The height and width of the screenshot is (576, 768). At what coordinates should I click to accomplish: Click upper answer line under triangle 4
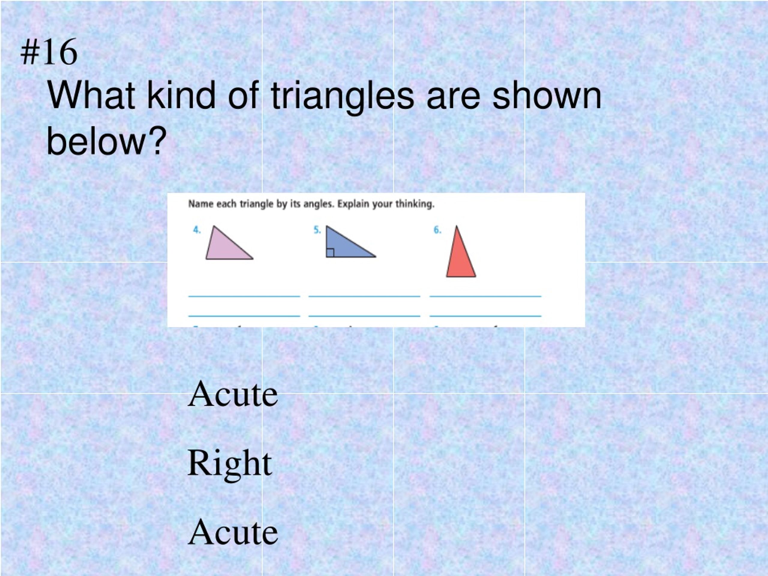point(244,296)
